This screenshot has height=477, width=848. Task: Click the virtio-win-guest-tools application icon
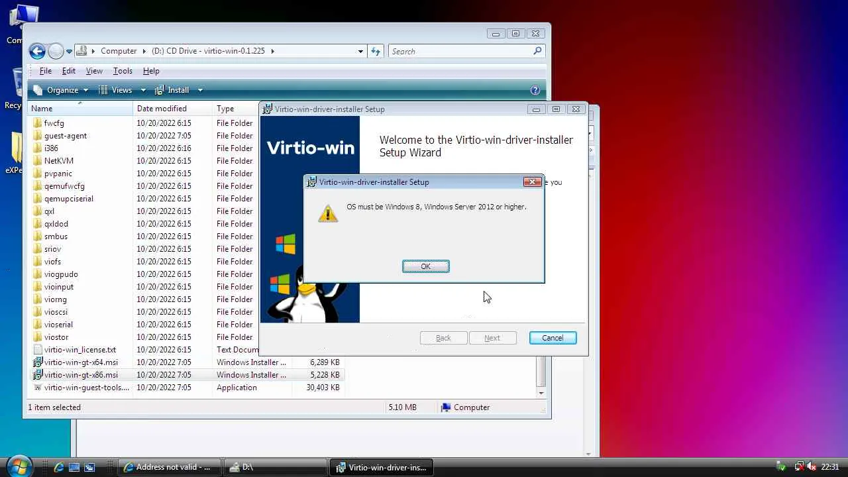pos(38,388)
